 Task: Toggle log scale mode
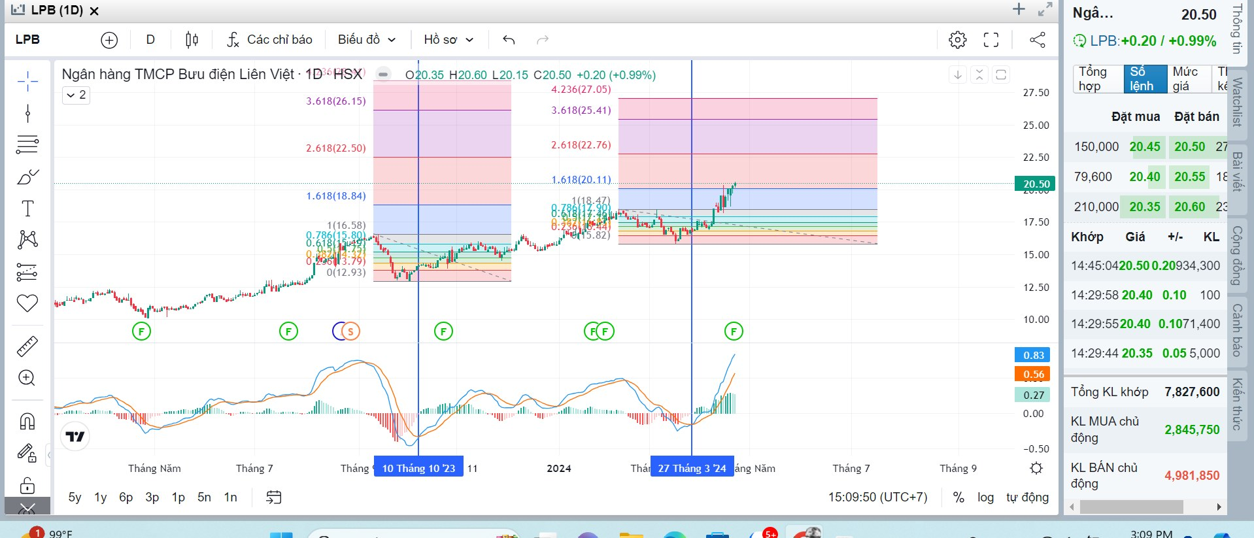985,497
